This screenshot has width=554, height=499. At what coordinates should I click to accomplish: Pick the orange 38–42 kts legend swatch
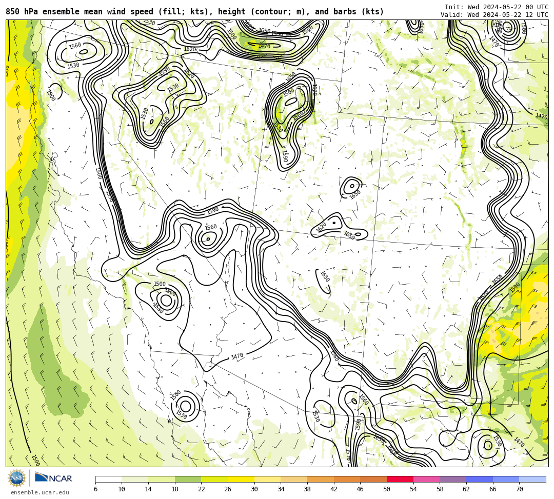tap(321, 479)
